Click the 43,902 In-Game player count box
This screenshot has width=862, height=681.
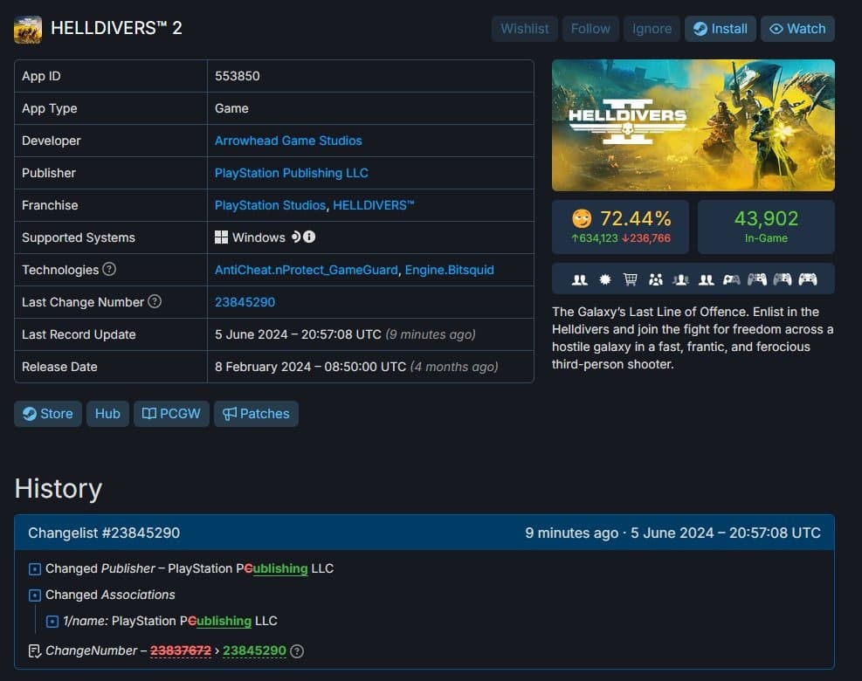[766, 226]
